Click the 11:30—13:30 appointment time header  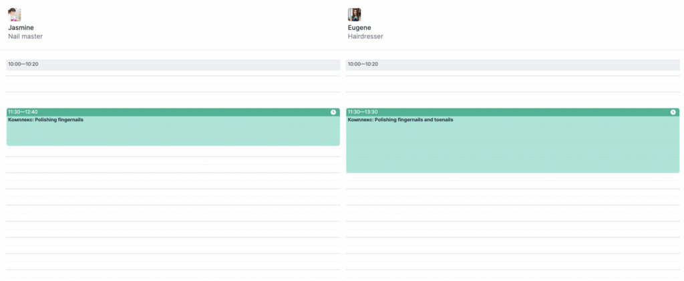[363, 112]
